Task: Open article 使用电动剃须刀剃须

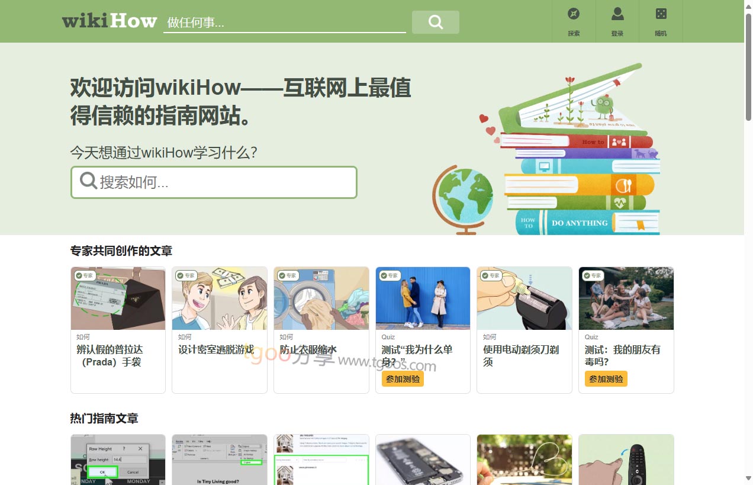Action: (521, 355)
